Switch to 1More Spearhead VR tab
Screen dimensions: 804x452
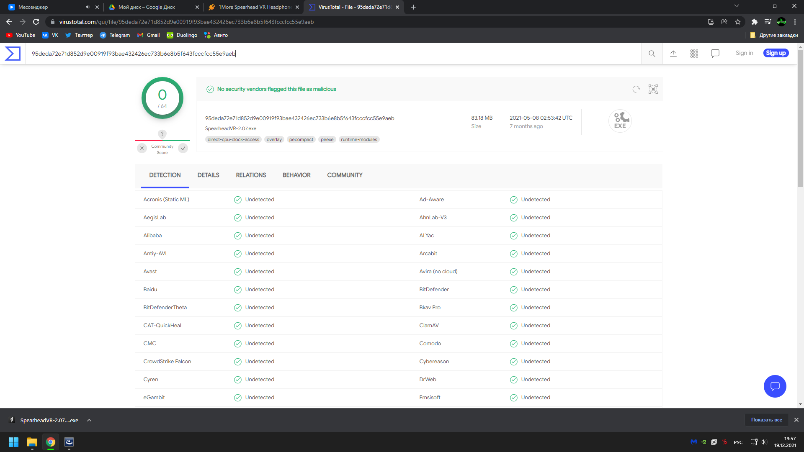tap(254, 7)
